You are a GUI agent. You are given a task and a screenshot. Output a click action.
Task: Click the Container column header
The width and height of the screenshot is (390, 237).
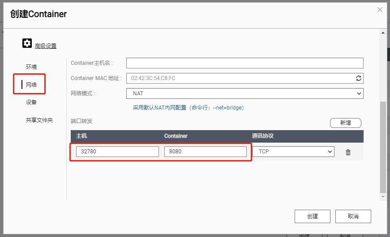[x=176, y=136]
